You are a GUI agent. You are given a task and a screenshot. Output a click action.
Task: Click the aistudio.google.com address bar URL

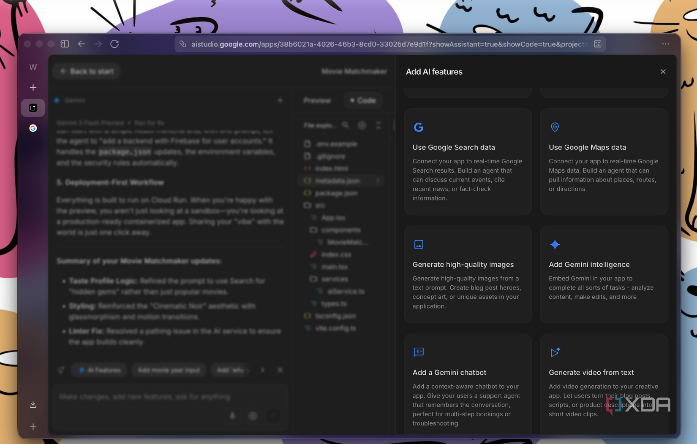pyautogui.click(x=389, y=44)
